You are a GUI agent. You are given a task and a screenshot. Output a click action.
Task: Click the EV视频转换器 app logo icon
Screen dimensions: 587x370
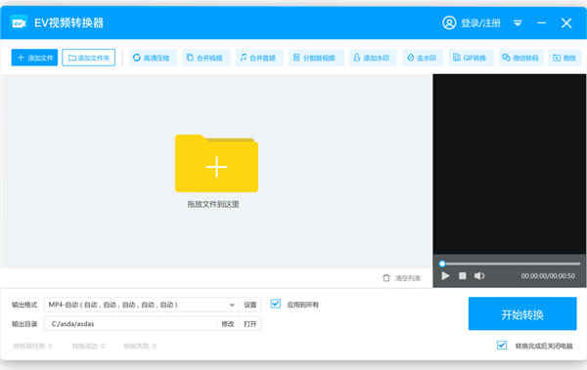[19, 23]
